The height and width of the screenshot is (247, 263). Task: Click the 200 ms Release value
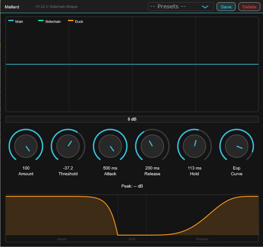tap(152, 168)
